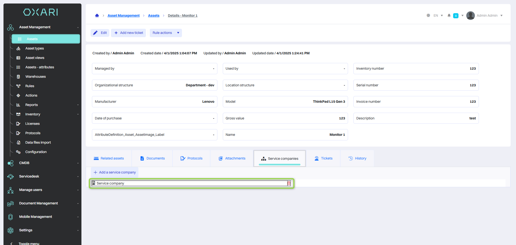Open Data files import in sidebar
Screen dimensions: 516x245
38,143
